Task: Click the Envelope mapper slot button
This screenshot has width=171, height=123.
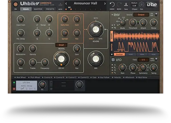Action: click(x=119, y=54)
